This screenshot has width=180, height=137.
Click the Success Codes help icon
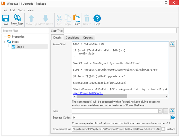pos(173,117)
